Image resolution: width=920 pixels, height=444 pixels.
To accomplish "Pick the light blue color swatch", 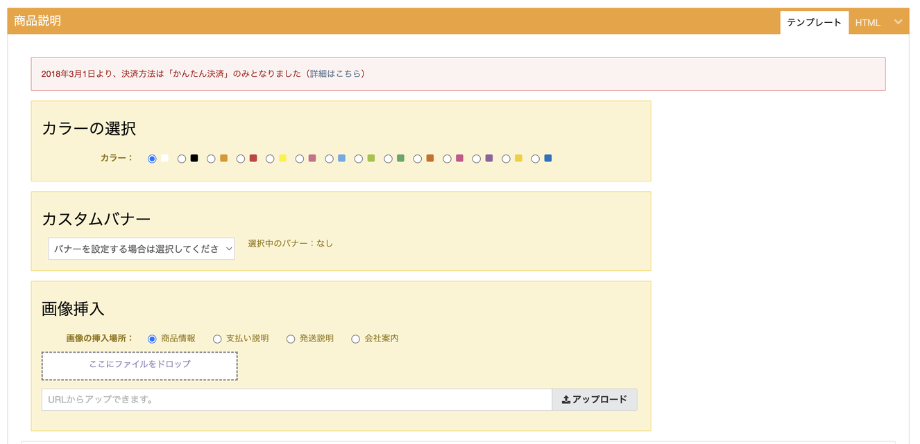I will (341, 159).
